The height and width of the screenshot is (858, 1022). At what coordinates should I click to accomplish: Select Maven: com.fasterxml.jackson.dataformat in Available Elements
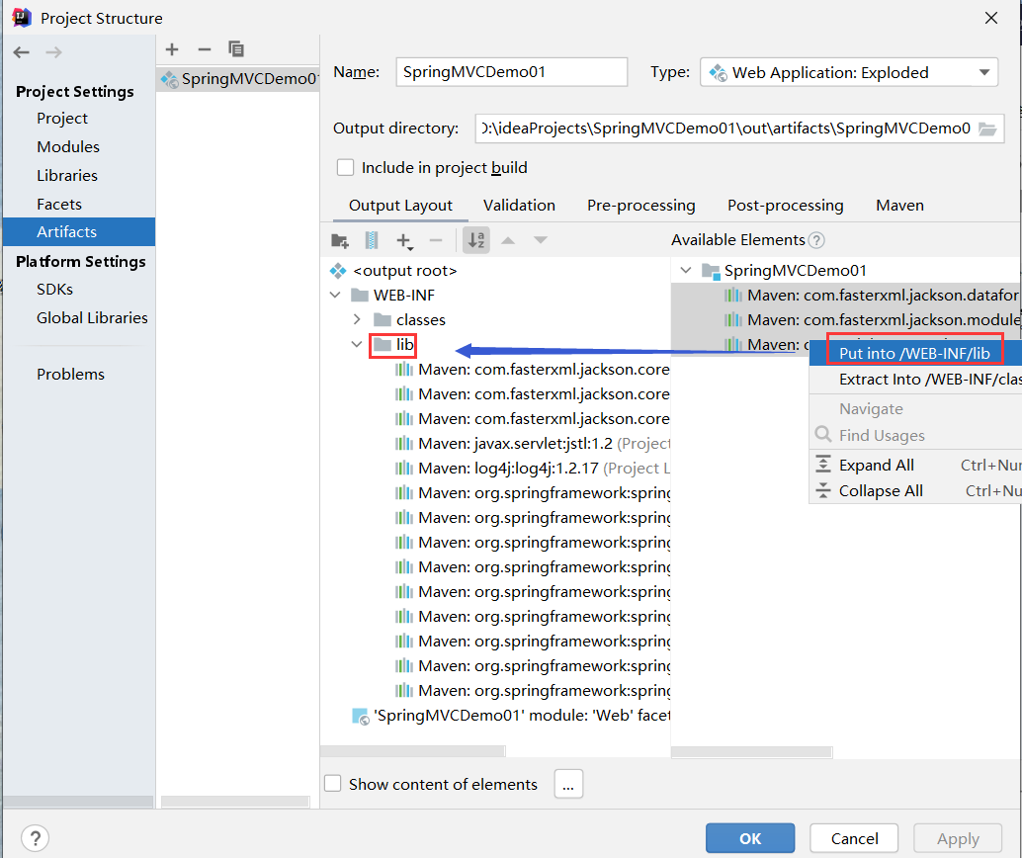[872, 296]
